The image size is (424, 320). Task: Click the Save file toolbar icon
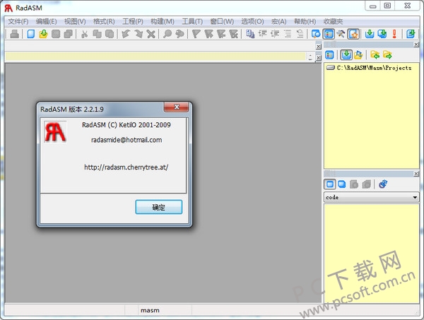pos(56,34)
